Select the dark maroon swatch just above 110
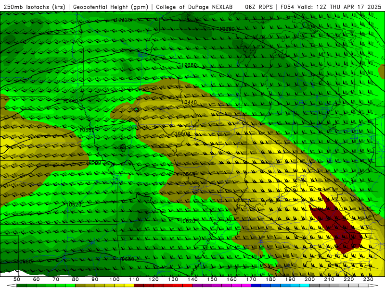The width and height of the screenshot is (385, 288). [139, 286]
